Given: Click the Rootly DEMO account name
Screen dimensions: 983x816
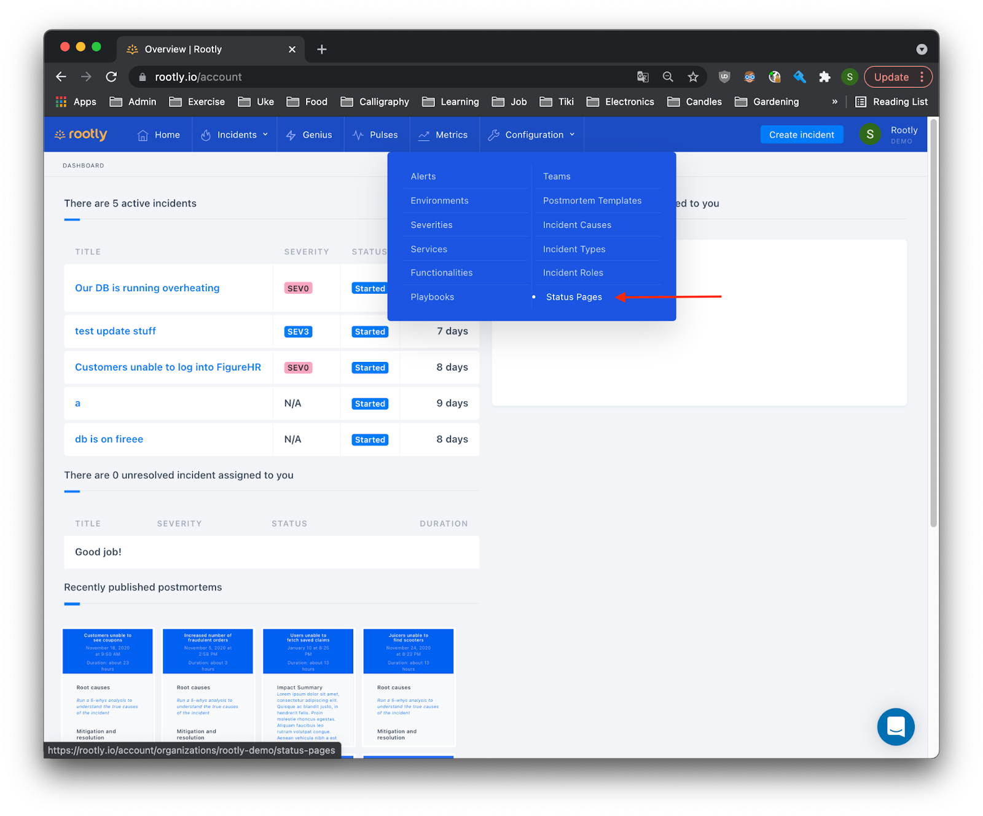Looking at the screenshot, I should 904,135.
